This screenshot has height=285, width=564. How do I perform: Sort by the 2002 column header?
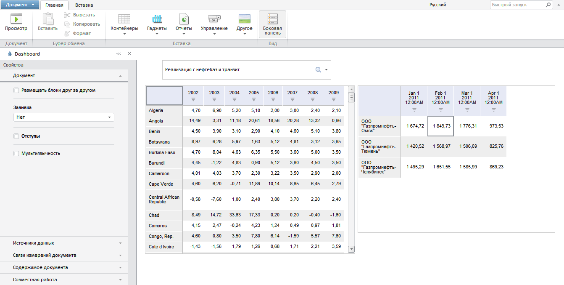(x=193, y=93)
